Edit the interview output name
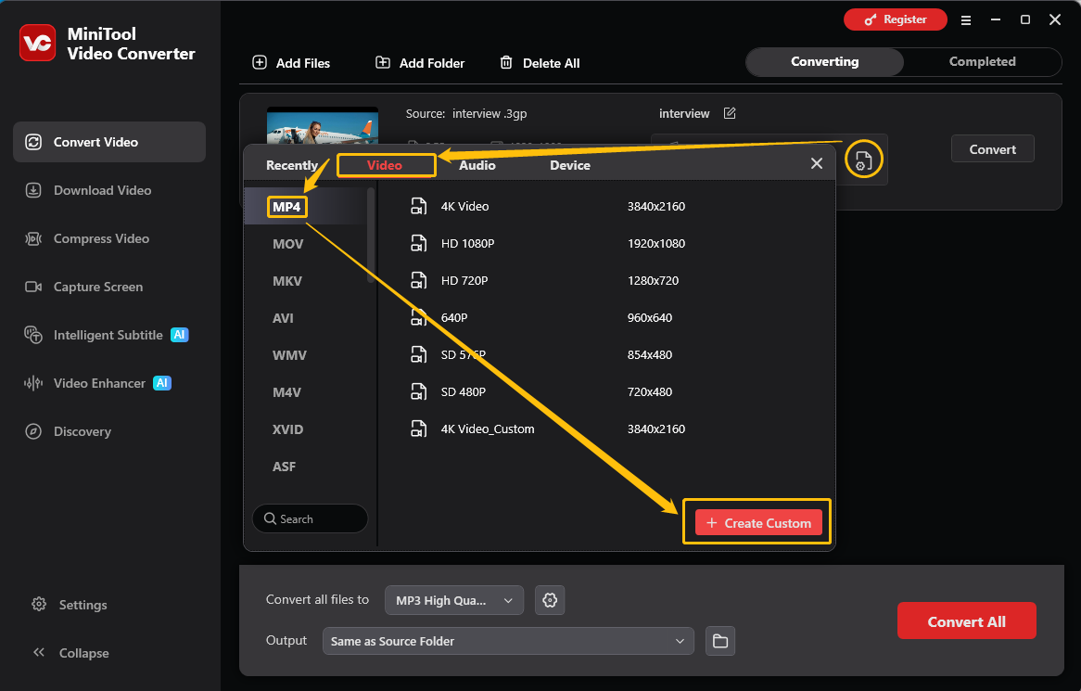The width and height of the screenshot is (1081, 691). click(730, 113)
